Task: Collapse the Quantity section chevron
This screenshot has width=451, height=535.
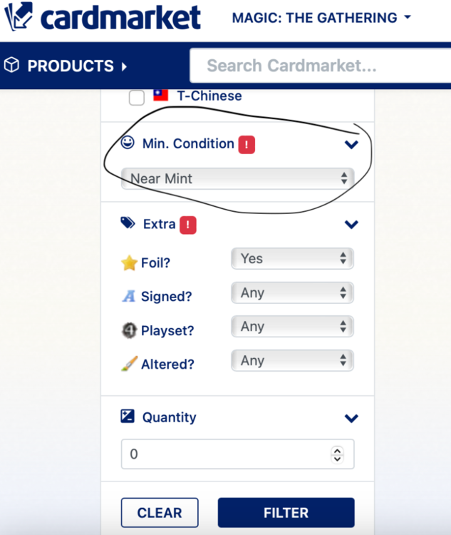Action: pyautogui.click(x=351, y=418)
